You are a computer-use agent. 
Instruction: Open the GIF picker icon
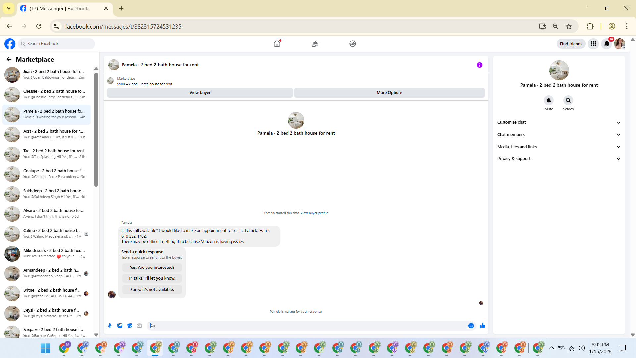pos(139,326)
